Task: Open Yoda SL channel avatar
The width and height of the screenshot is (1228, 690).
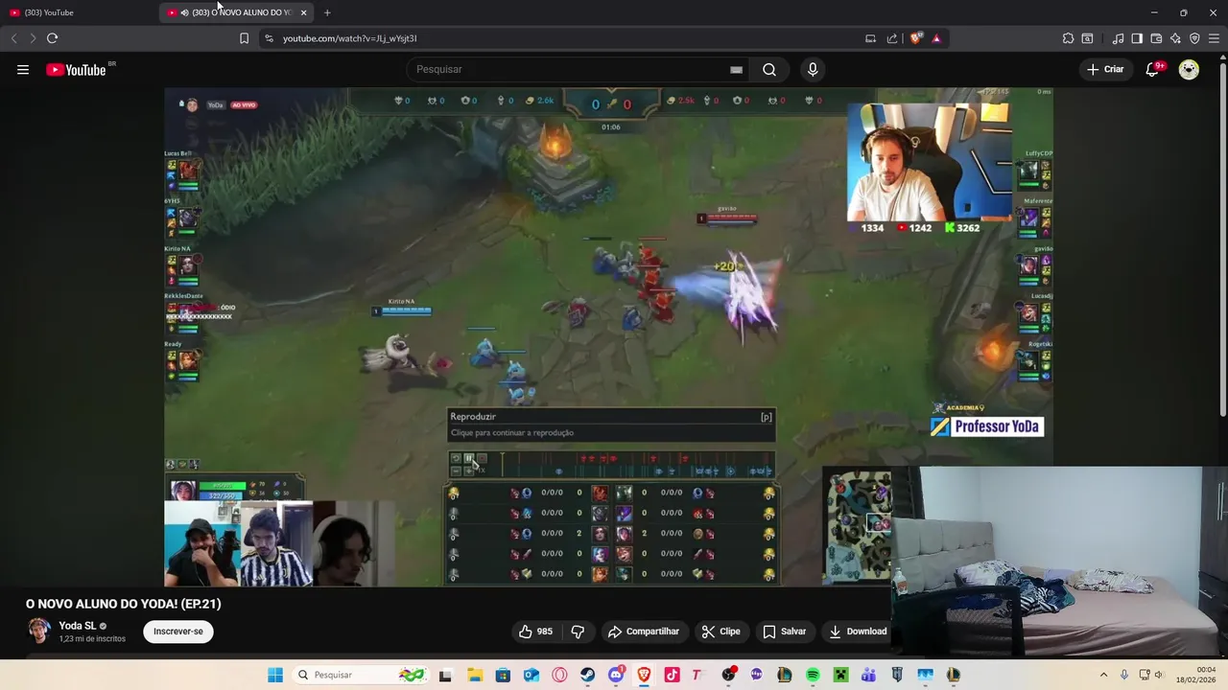Action: click(x=38, y=631)
